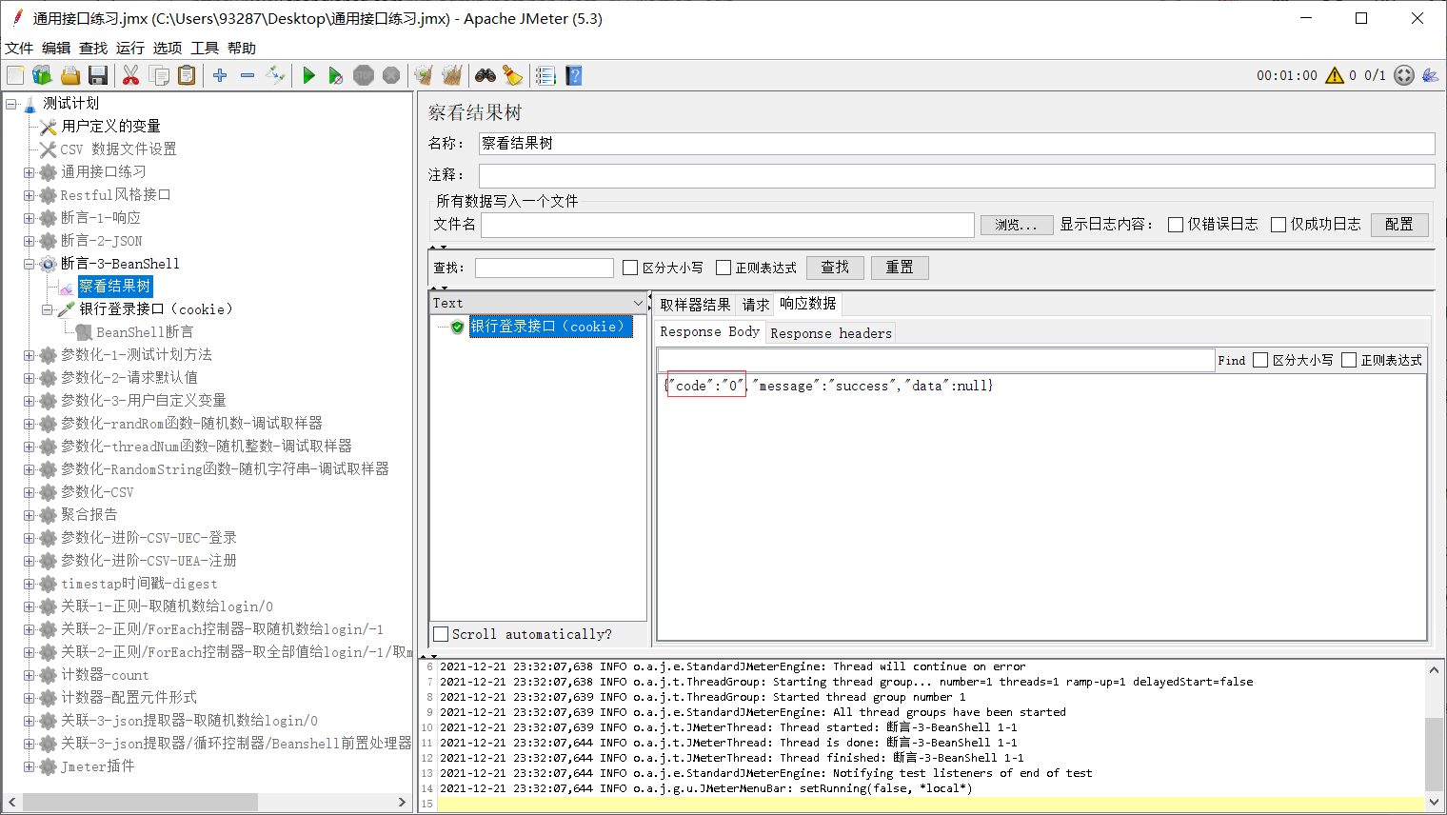Viewport: 1447px width, 815px height.
Task: Click the binoculars Search icon
Action: tap(486, 75)
